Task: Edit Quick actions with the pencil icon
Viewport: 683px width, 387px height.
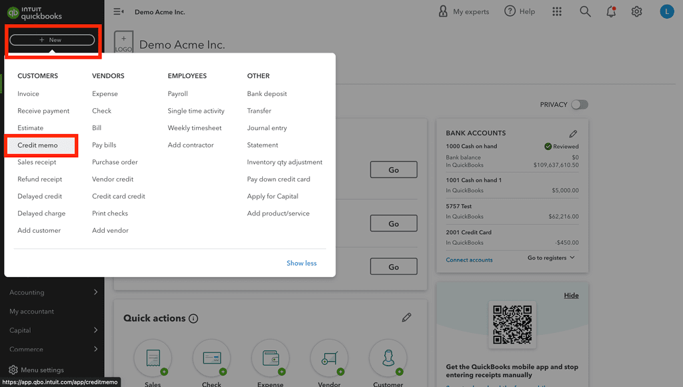Action: coord(407,317)
